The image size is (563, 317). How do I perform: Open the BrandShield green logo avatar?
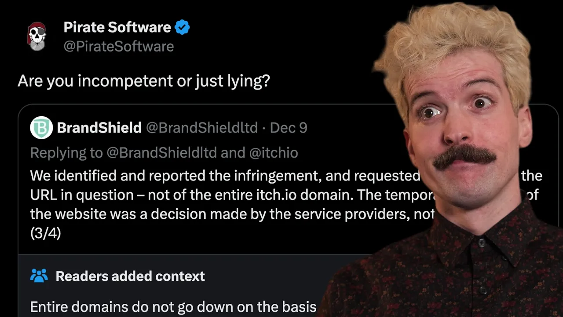(x=41, y=128)
